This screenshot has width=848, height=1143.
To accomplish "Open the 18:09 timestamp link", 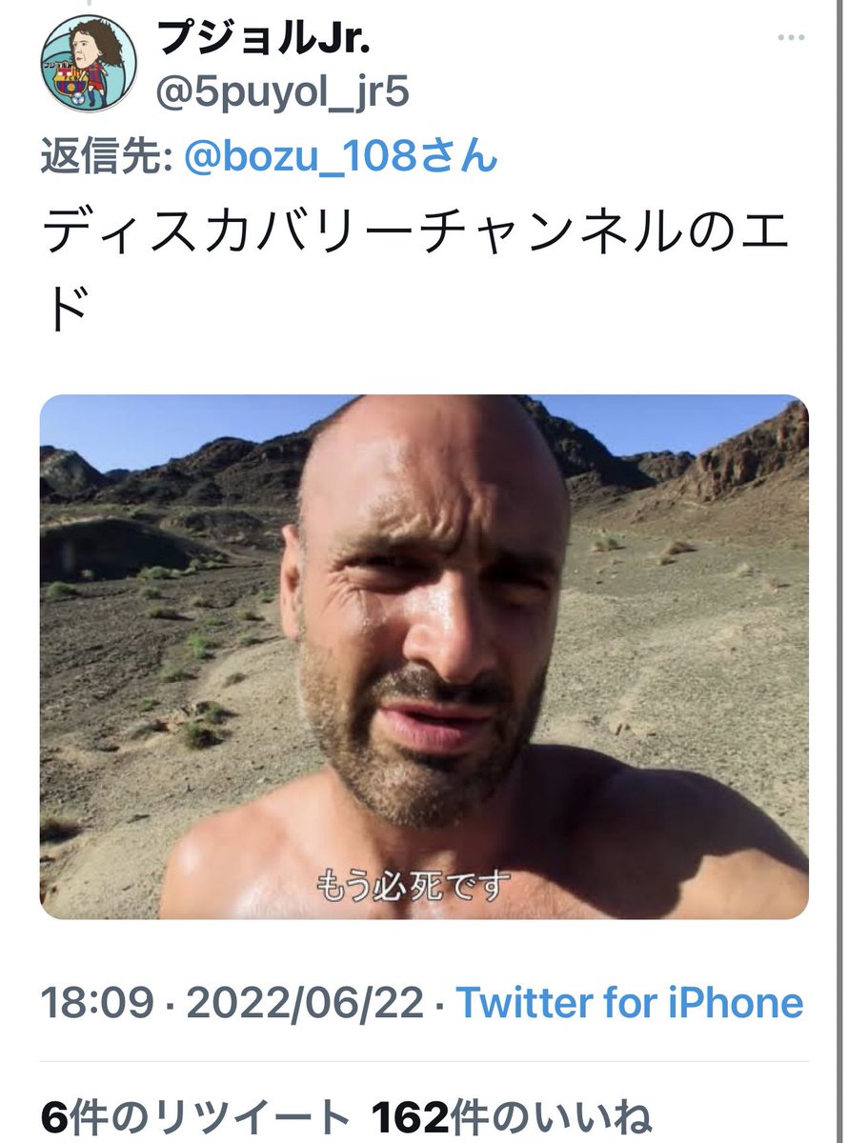I will click(x=96, y=1003).
